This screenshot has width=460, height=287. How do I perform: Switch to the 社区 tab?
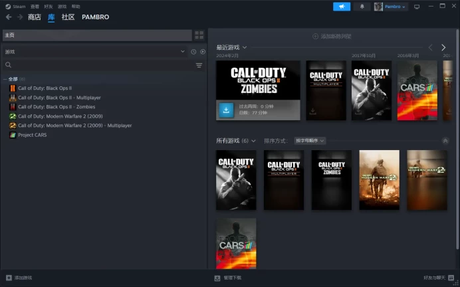pos(68,17)
